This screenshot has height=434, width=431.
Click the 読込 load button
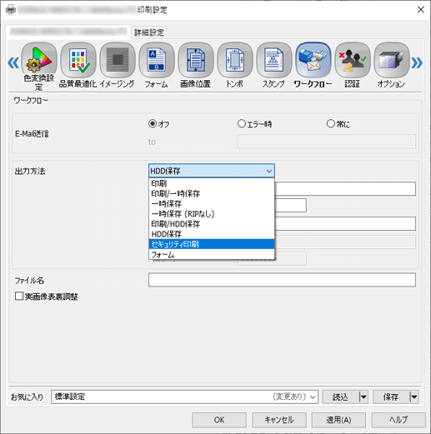pyautogui.click(x=341, y=397)
